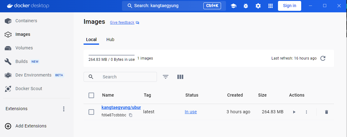347x137 pixels.
Task: Open the image row three-dot actions menu
Action: [306, 112]
